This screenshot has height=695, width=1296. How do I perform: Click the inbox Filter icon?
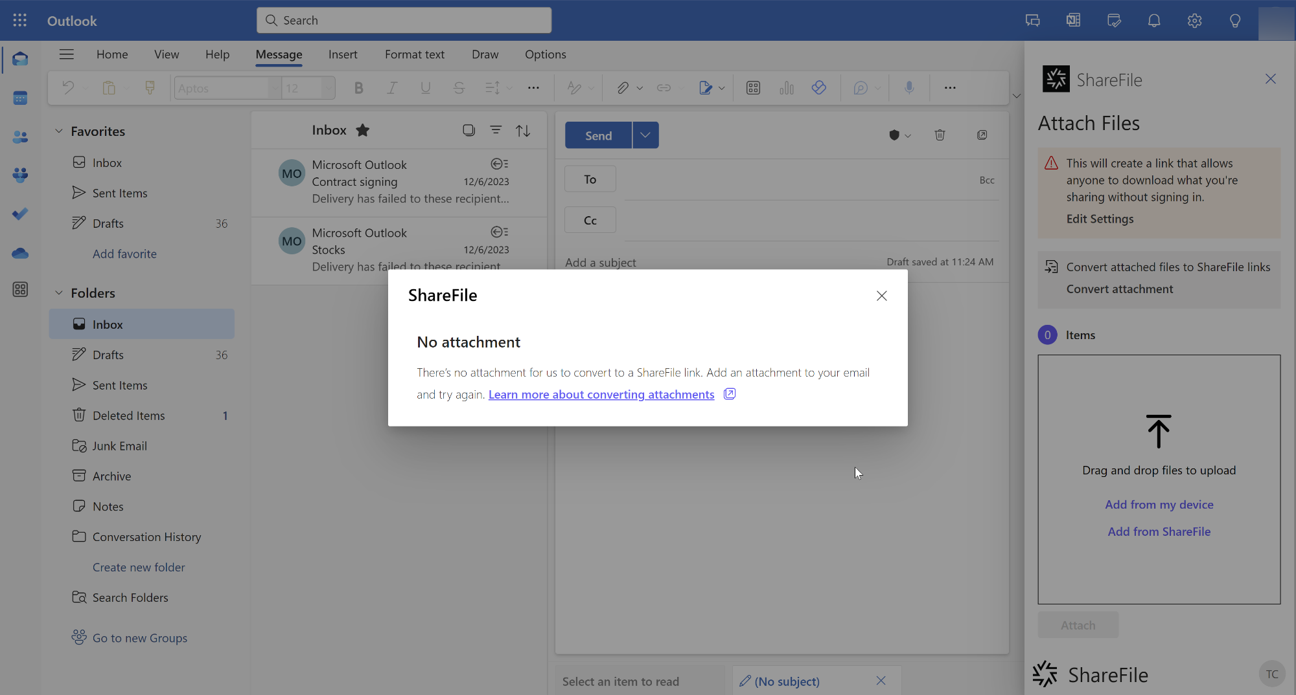click(496, 130)
